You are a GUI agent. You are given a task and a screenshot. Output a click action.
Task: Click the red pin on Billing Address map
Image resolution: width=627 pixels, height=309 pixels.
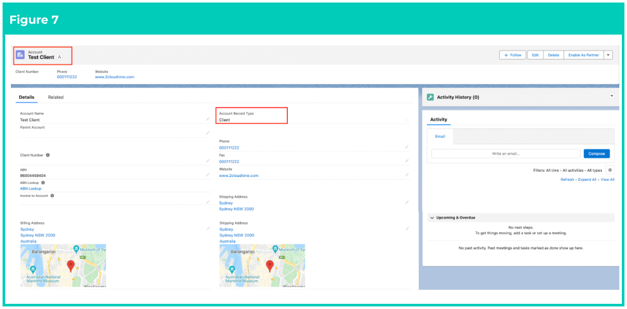pyautogui.click(x=71, y=266)
